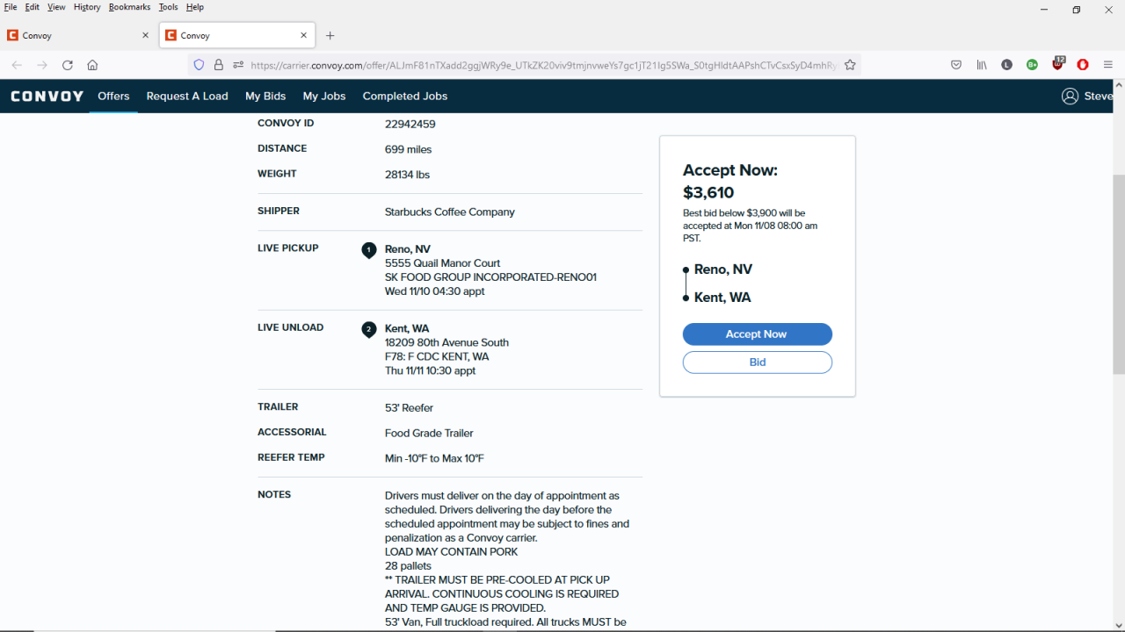Open Completed Jobs page
This screenshot has width=1125, height=632.
click(405, 97)
